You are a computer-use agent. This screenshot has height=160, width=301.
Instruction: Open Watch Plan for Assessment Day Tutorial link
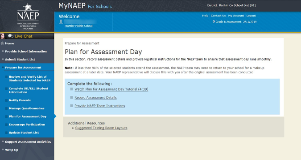coord(111,89)
